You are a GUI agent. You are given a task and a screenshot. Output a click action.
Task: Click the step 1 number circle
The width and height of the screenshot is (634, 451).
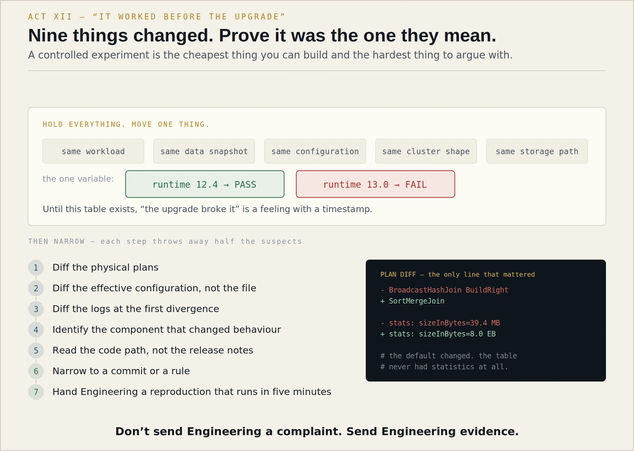[x=36, y=268]
